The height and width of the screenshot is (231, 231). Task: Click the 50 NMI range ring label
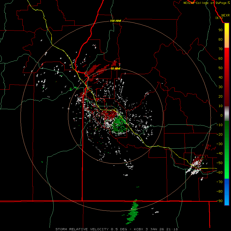[115, 69]
